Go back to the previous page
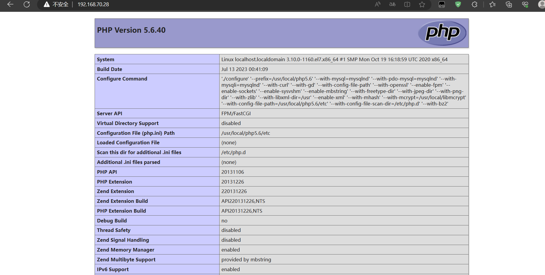 pyautogui.click(x=10, y=4)
